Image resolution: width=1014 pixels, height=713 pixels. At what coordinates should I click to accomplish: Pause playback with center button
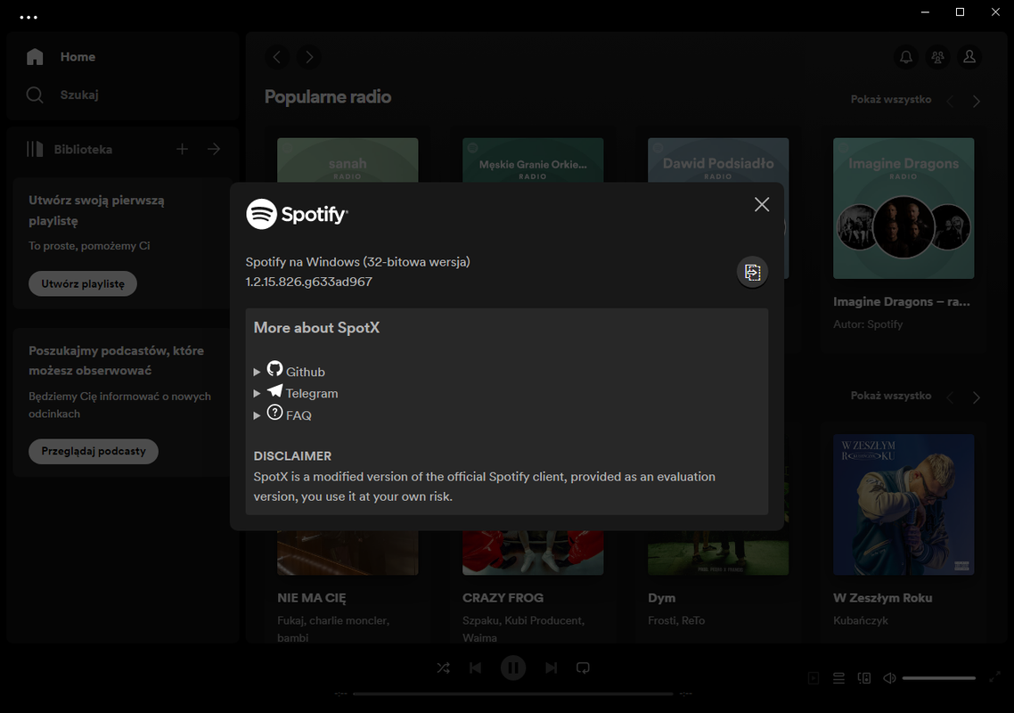click(x=513, y=668)
